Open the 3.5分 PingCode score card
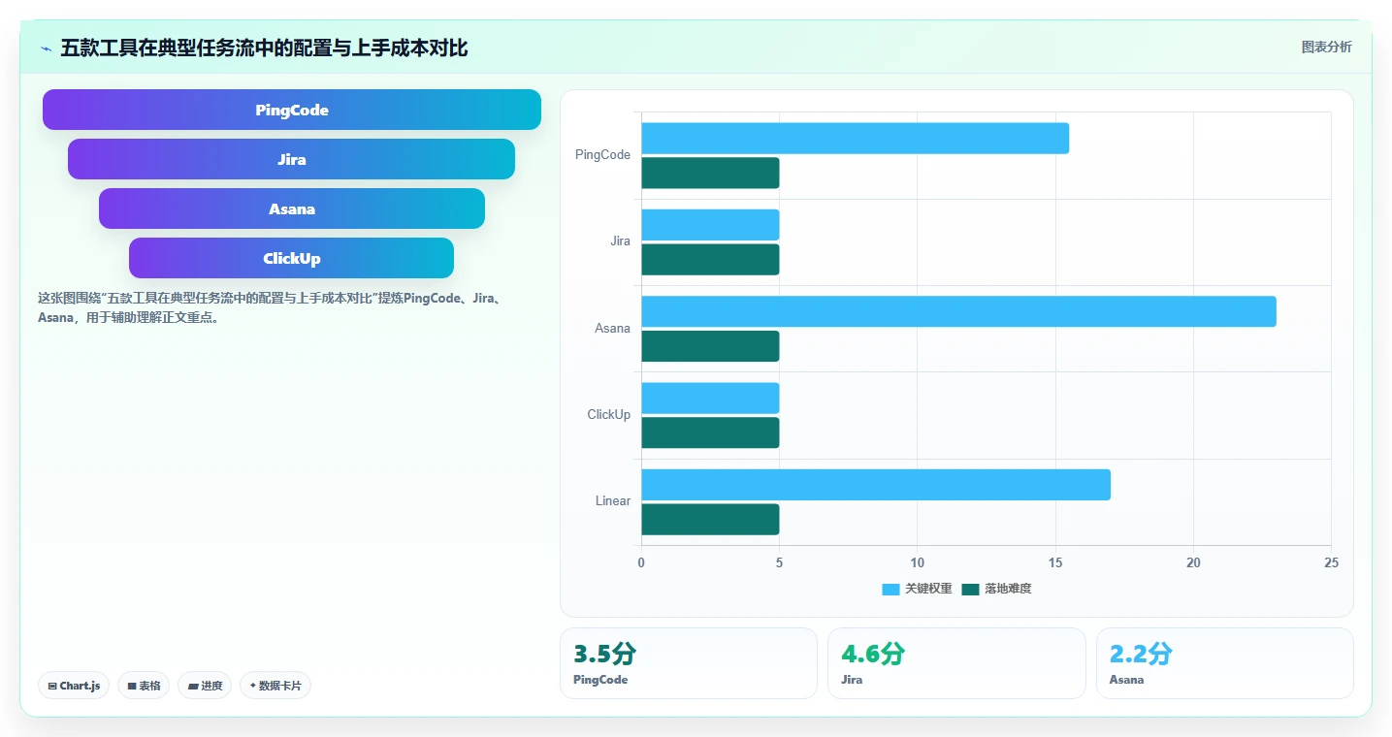 point(689,663)
